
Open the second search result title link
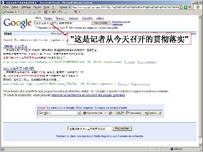point(19,68)
